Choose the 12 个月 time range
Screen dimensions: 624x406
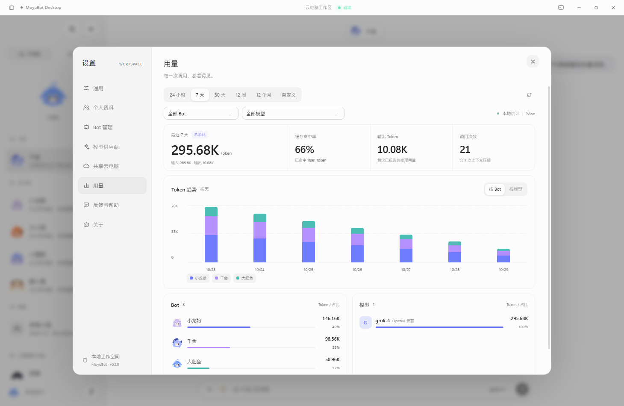tap(264, 95)
